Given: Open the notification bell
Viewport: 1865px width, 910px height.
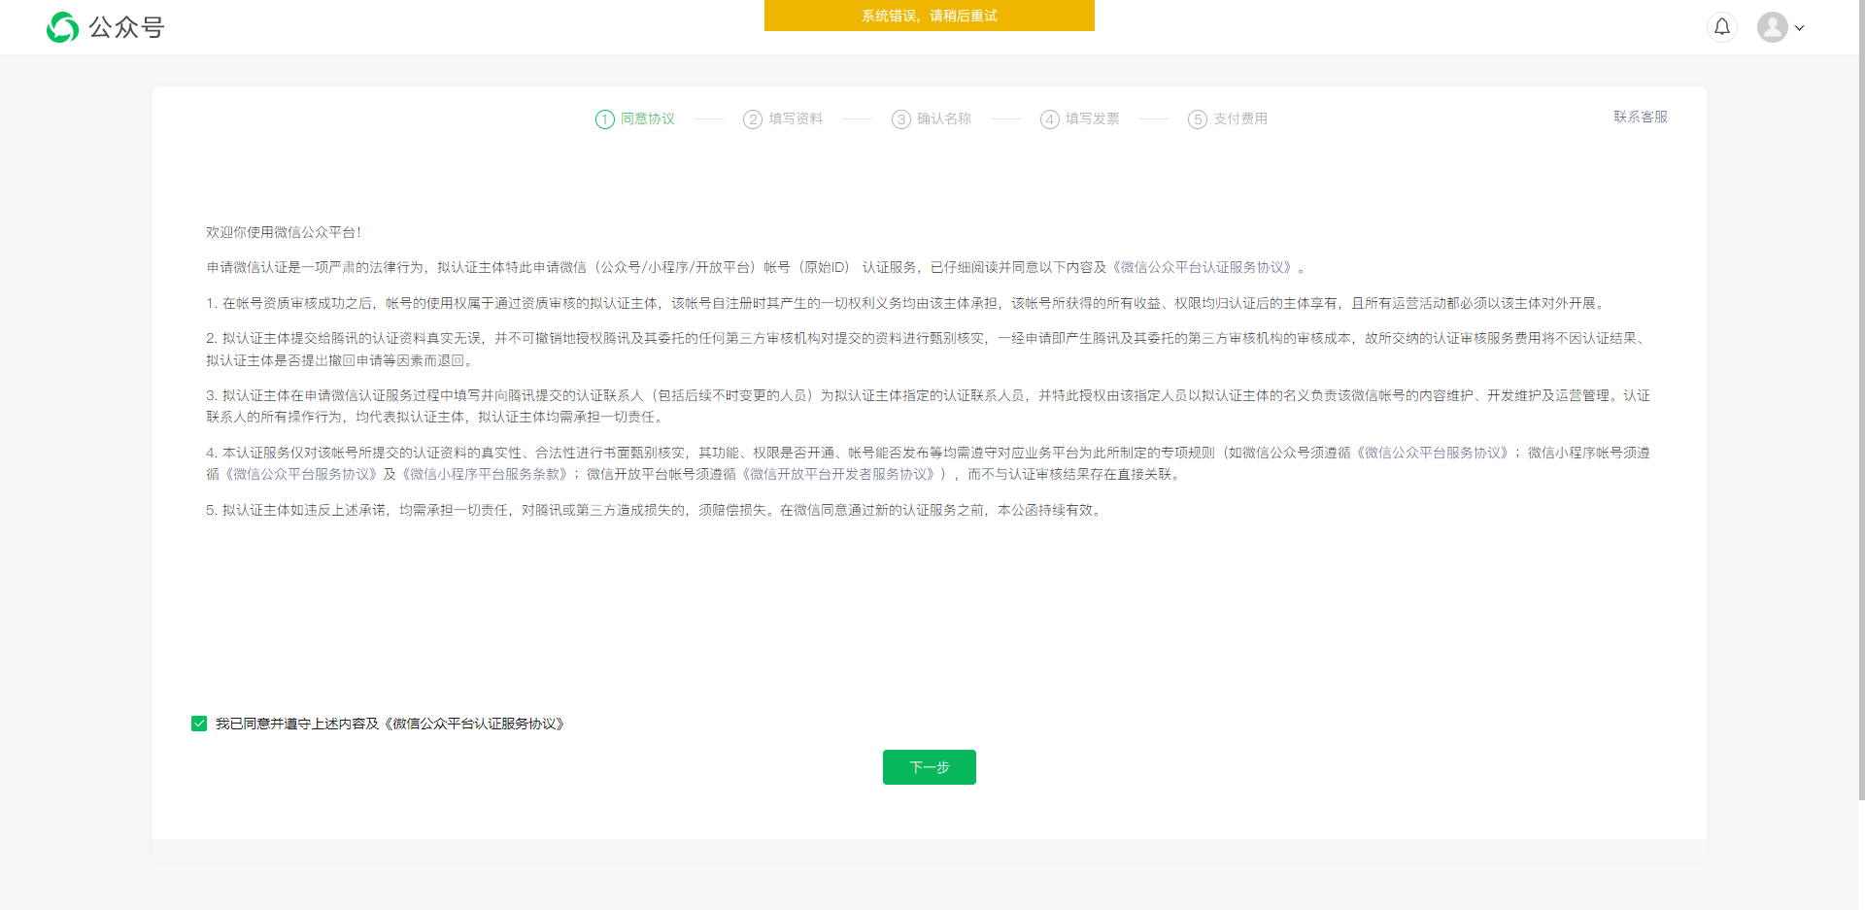Looking at the screenshot, I should [x=1722, y=27].
